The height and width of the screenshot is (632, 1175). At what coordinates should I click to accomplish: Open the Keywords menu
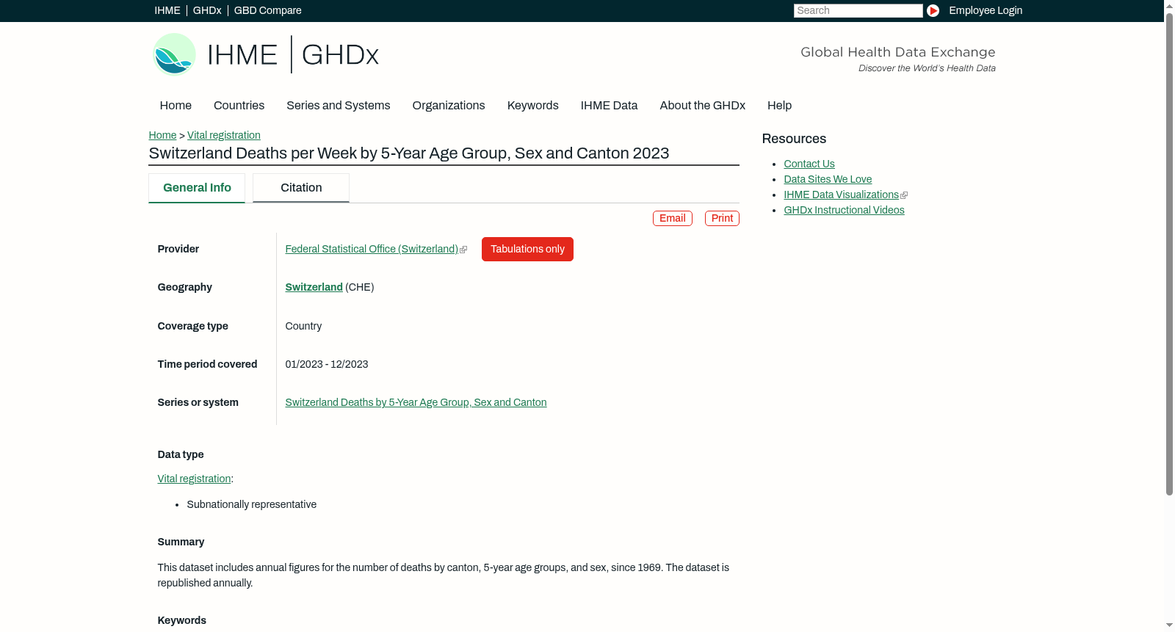point(532,106)
